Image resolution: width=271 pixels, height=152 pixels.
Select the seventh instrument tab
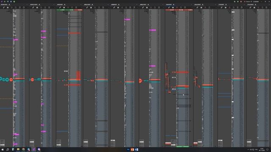click(x=170, y=5)
